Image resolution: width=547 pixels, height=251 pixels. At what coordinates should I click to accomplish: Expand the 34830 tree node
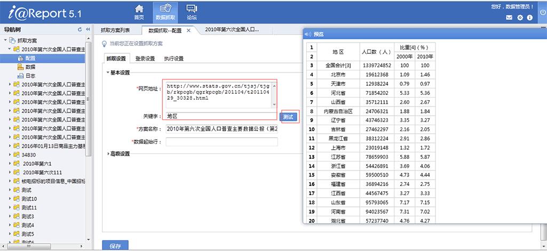click(10, 155)
